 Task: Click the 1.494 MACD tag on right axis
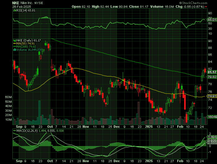pyautogui.click(x=212, y=137)
